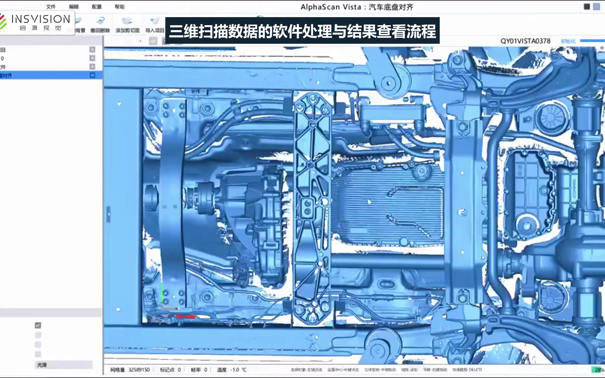Click the 帧率 0 status entry
Image resolution: width=605 pixels, height=378 pixels.
(x=199, y=370)
